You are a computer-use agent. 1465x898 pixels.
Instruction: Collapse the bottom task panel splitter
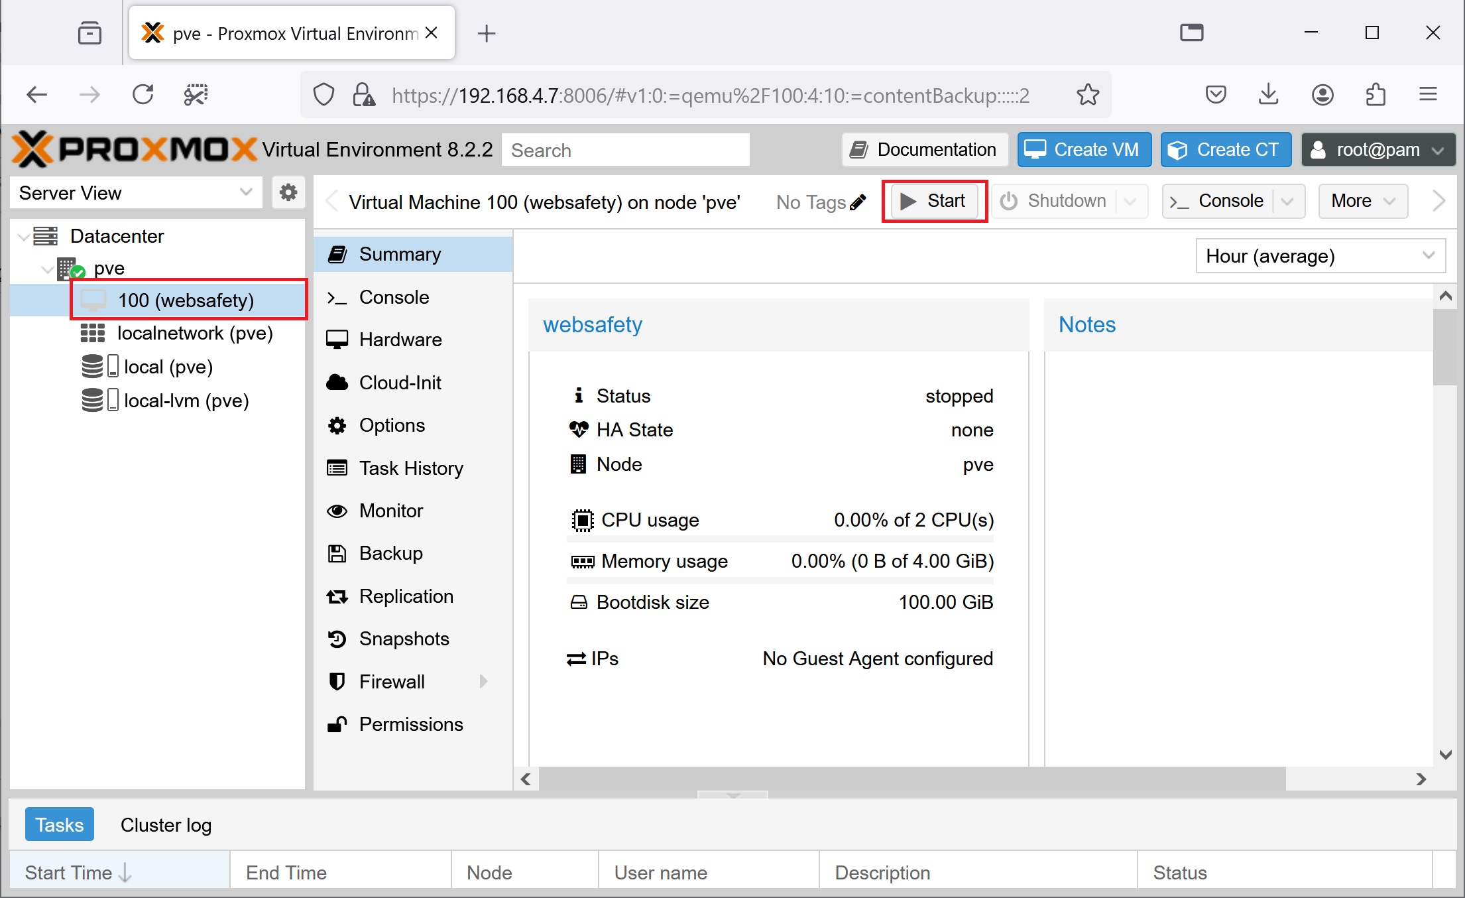(732, 795)
